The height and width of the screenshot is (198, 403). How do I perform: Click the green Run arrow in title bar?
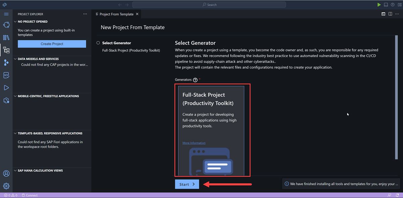(x=379, y=5)
